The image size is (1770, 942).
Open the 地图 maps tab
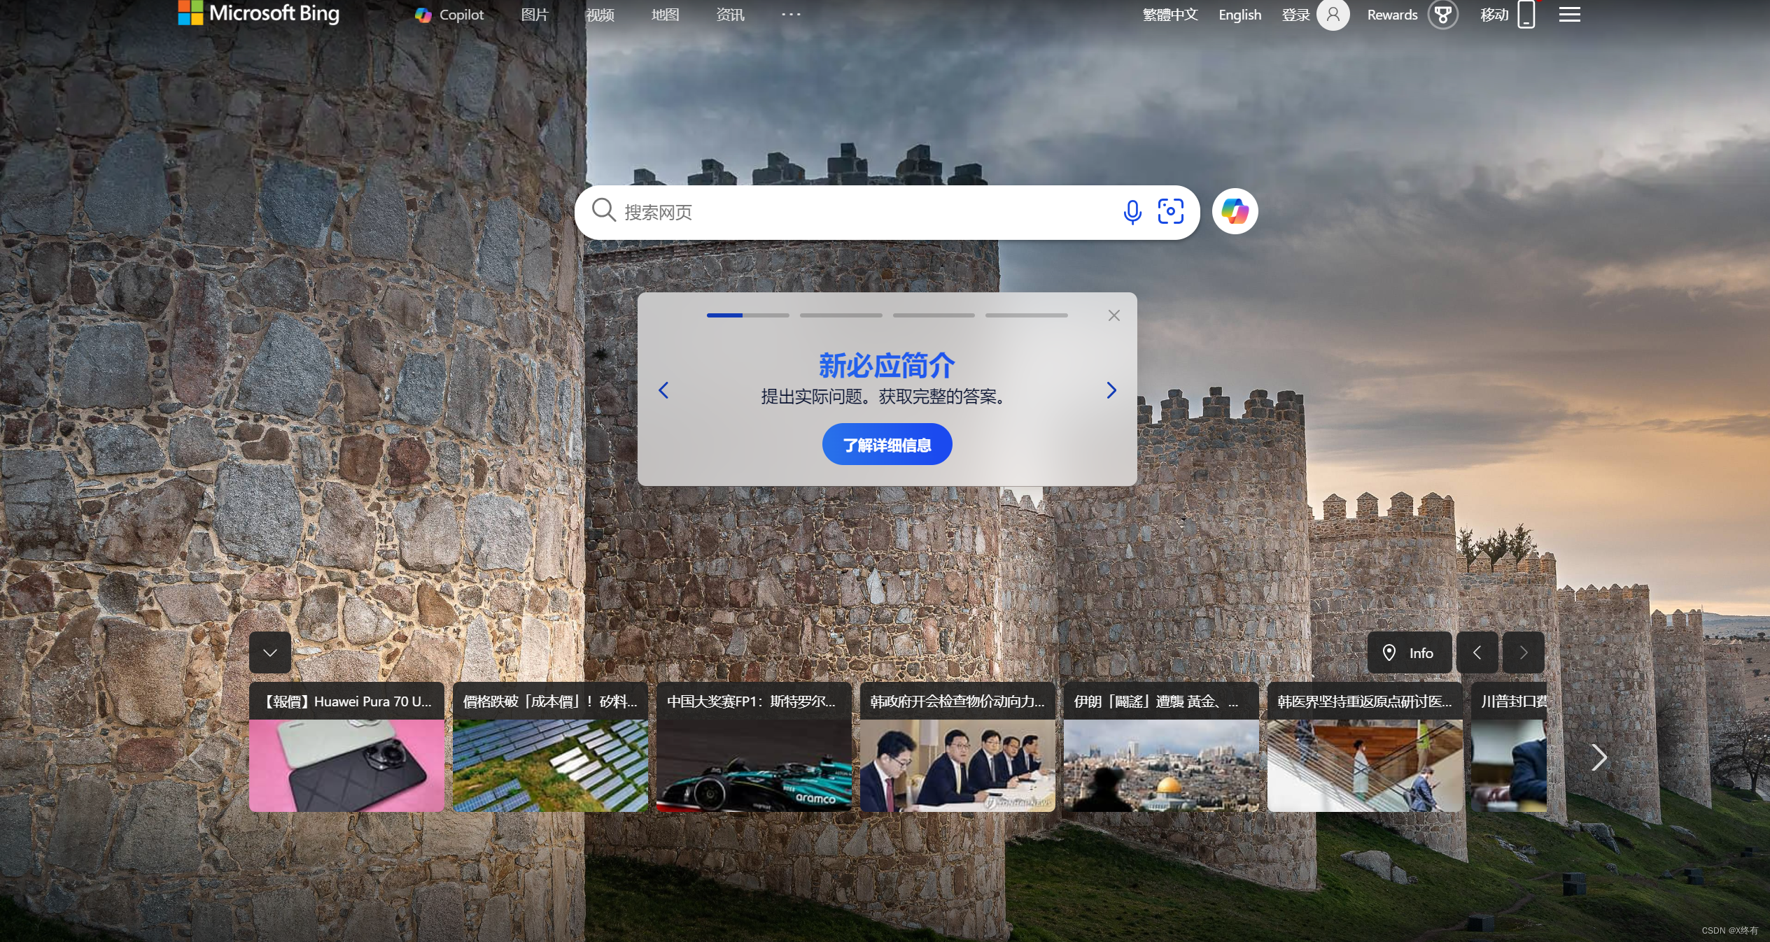665,15
